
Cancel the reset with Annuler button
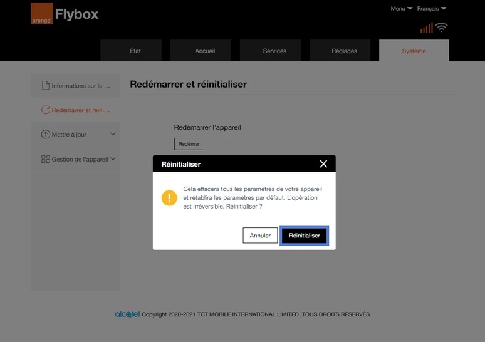[x=260, y=236]
